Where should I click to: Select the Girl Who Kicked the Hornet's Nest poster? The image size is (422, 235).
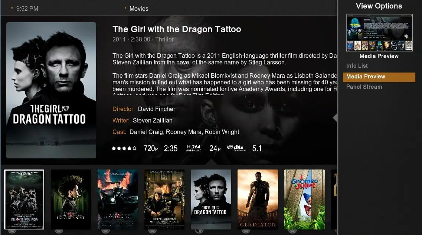[x=71, y=199]
